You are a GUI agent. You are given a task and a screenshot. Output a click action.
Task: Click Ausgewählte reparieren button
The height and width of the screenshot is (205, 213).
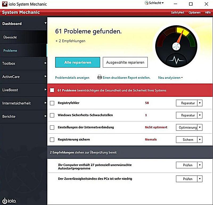(125, 62)
